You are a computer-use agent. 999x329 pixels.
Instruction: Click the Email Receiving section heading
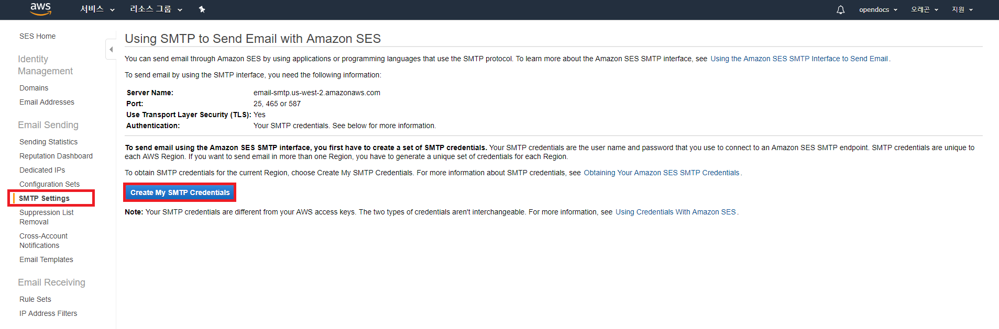click(x=51, y=282)
